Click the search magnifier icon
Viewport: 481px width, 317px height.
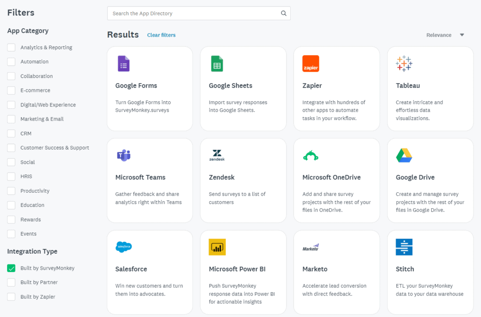[284, 14]
